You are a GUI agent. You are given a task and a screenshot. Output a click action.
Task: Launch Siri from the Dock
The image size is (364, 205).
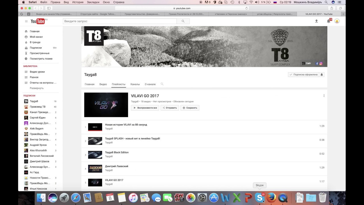point(53,197)
